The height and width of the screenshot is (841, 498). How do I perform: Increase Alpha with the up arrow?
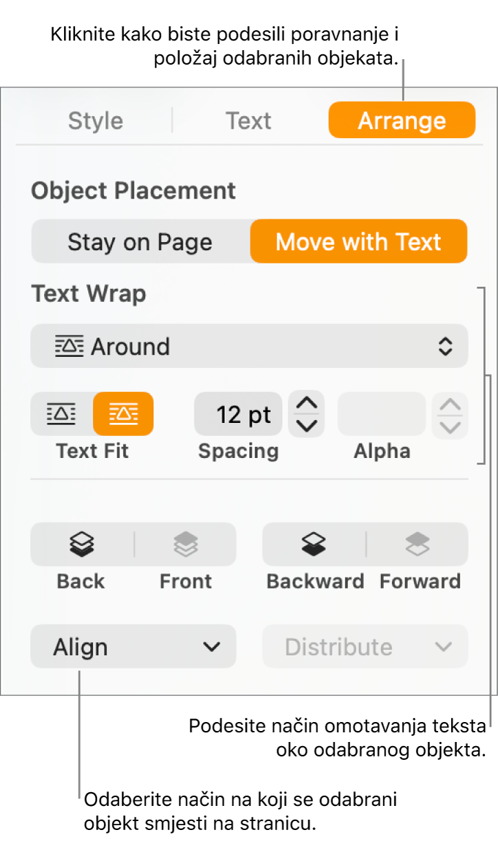[450, 404]
